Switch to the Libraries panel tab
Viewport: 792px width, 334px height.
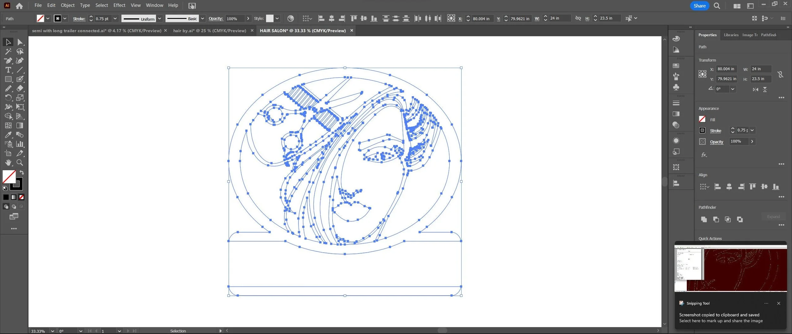pos(731,35)
